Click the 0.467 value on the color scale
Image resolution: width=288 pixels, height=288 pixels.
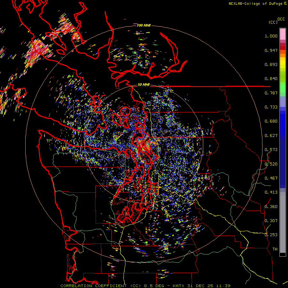tap(271, 178)
